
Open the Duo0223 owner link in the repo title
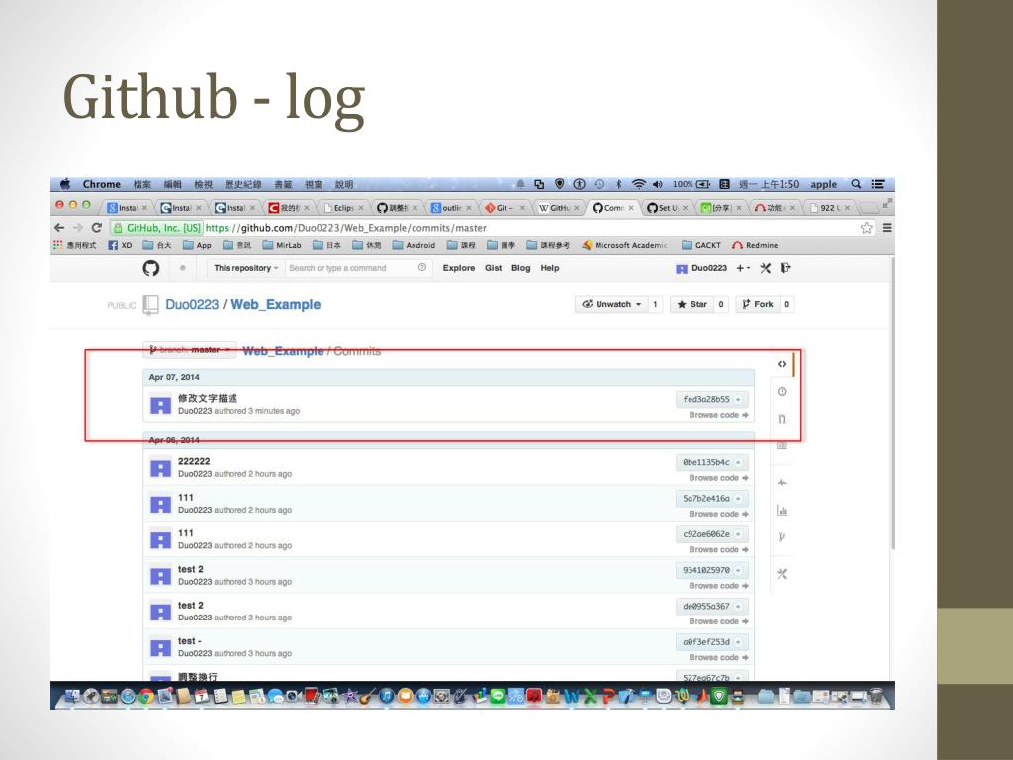click(x=192, y=305)
